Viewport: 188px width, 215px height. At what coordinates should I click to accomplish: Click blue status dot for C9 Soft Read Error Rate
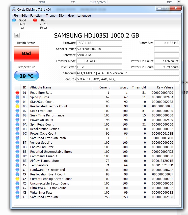tap(17, 197)
